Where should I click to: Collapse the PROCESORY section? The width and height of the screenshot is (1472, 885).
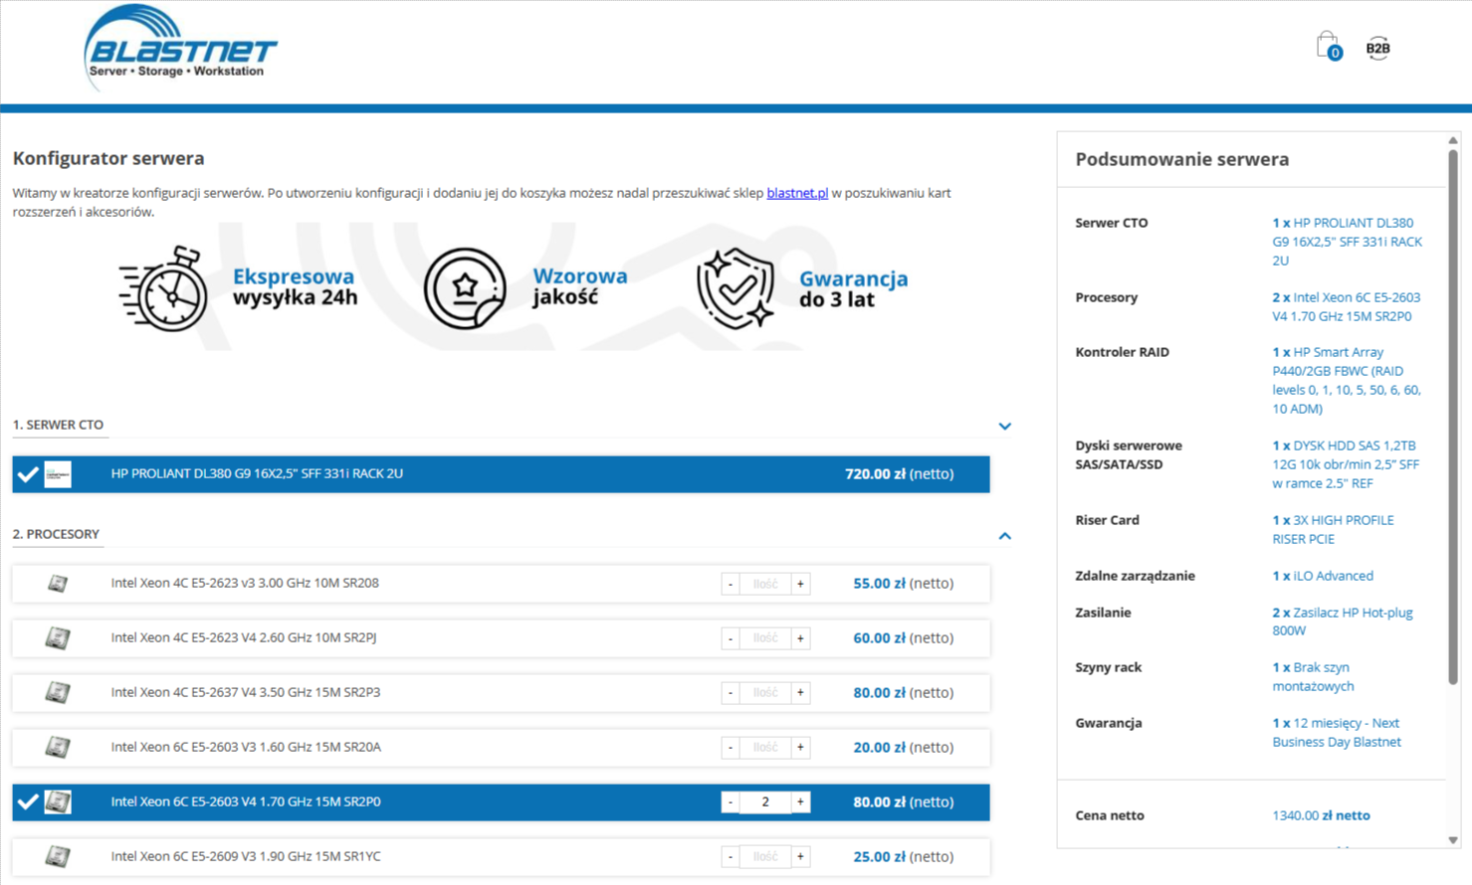(1005, 533)
